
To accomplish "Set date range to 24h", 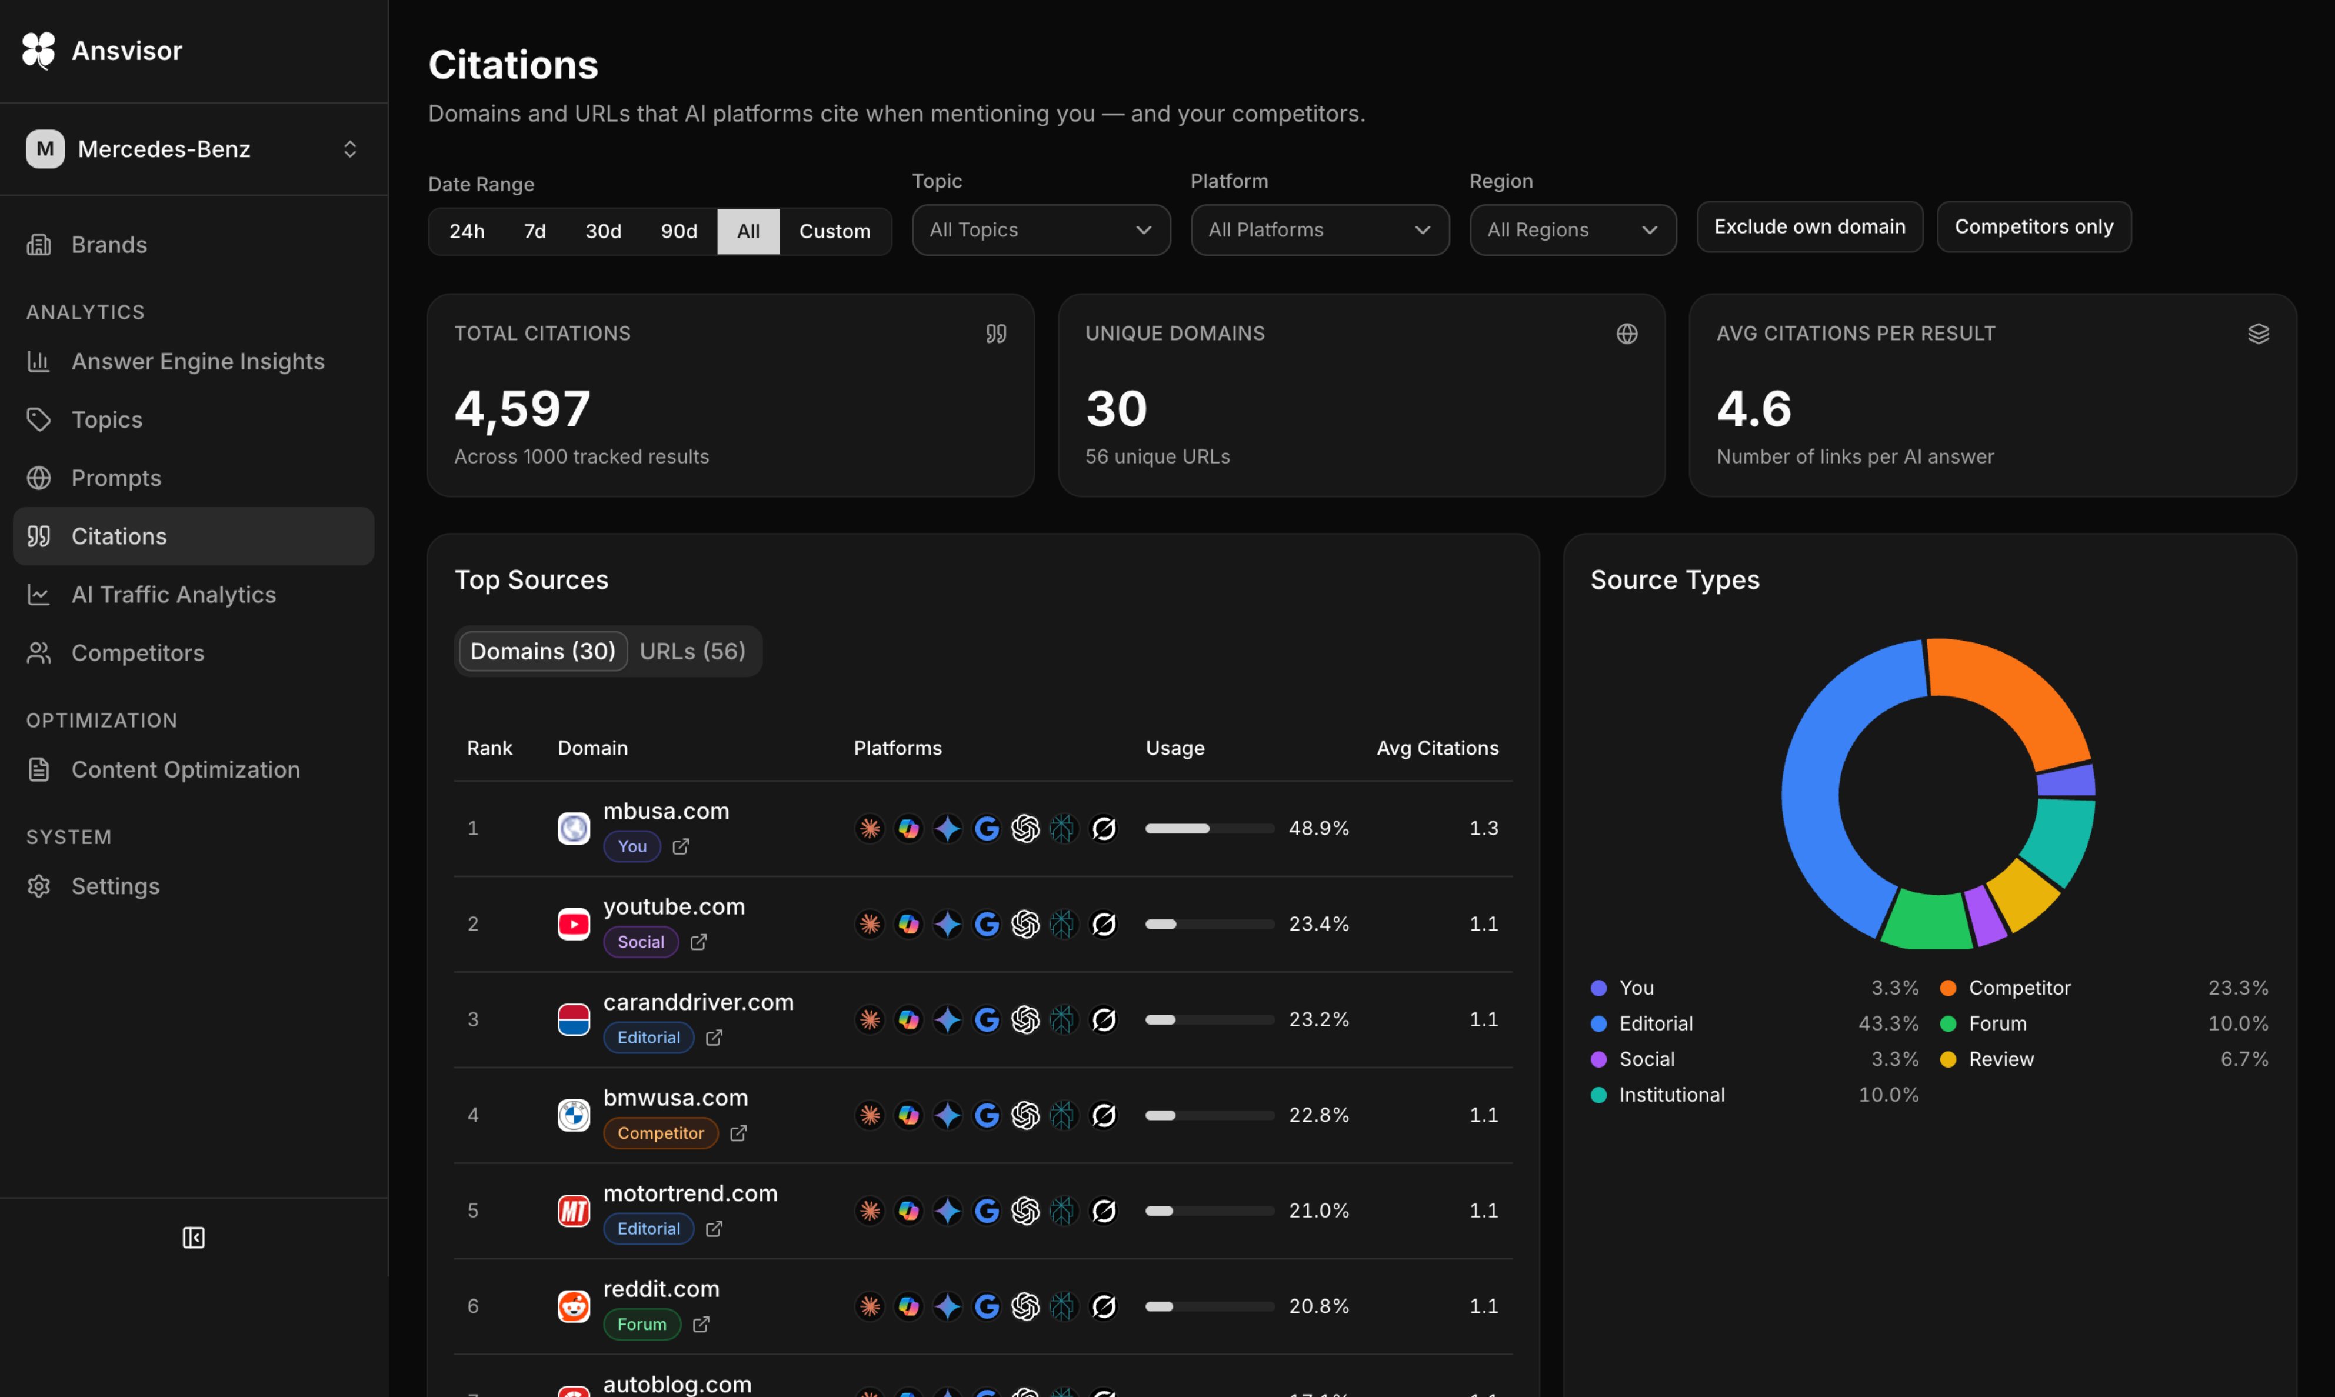I will coord(467,232).
